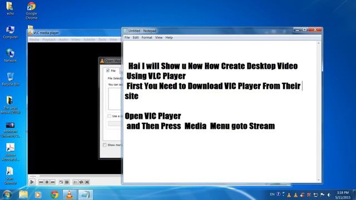Click the 'echo' folder desktop icon
The width and height of the screenshot is (356, 200).
coord(10,8)
